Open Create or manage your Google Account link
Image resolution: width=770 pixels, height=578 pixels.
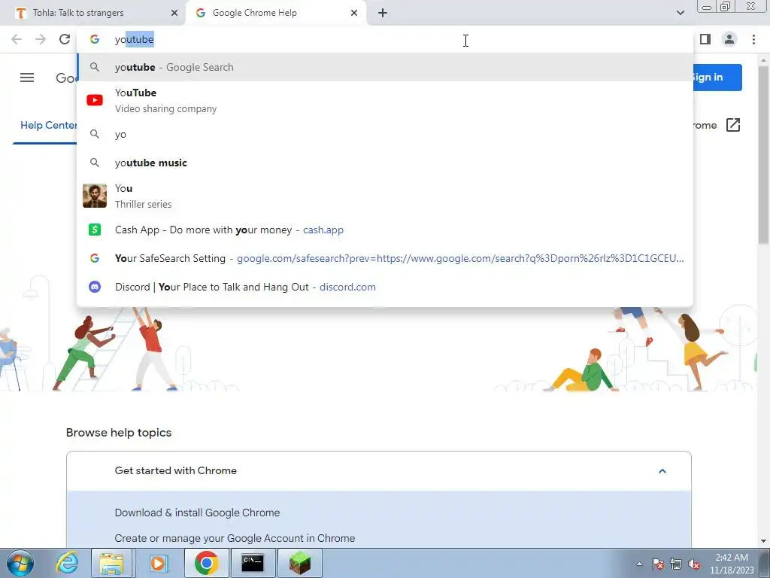tap(235, 538)
